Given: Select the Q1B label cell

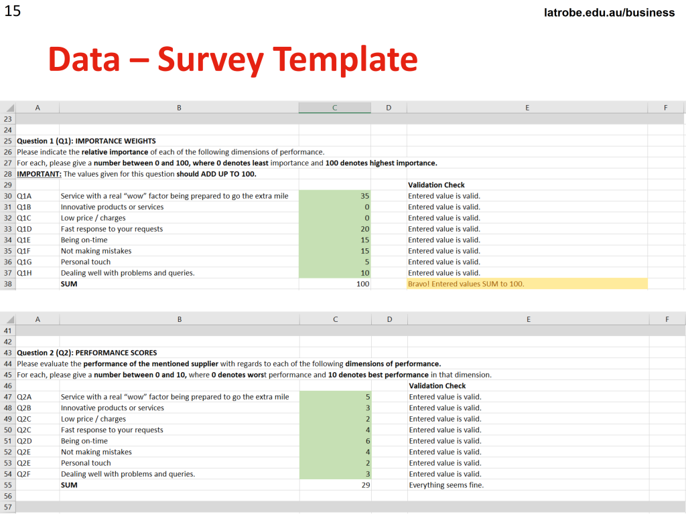Looking at the screenshot, I should (x=38, y=207).
